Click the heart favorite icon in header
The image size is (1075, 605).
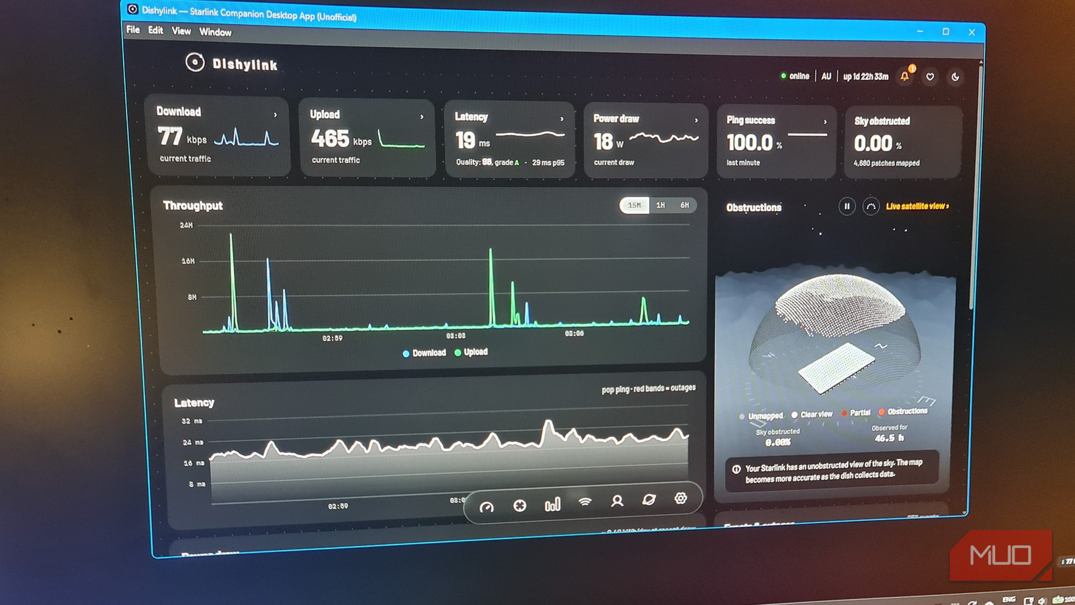click(x=930, y=77)
